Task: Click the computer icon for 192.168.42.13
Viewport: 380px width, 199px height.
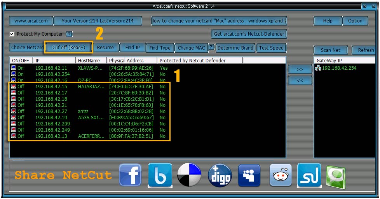Action: click(x=13, y=136)
